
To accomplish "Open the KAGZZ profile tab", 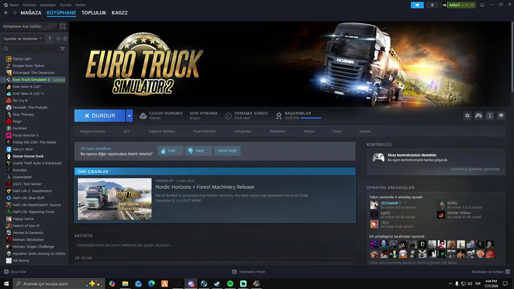I will 120,13.
